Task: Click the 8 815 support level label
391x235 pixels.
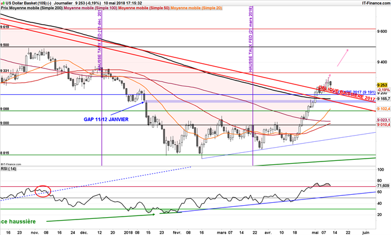Action: coord(5,153)
